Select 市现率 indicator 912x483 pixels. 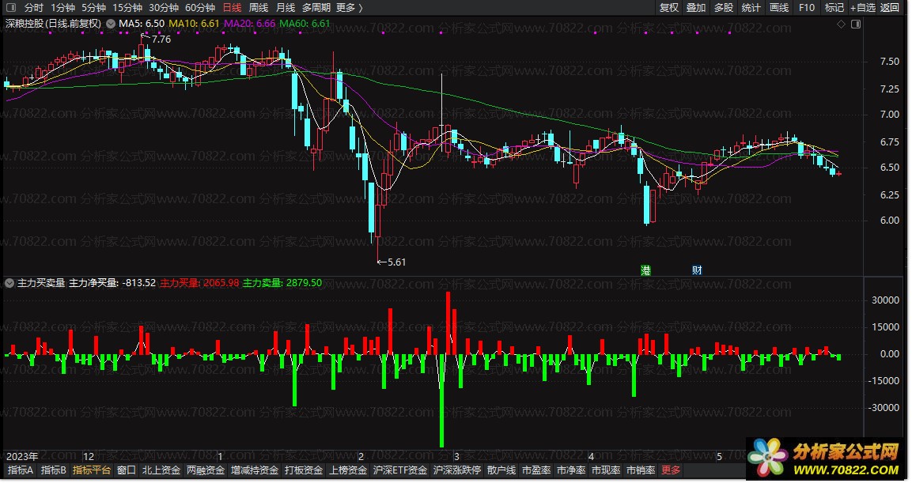(x=605, y=470)
